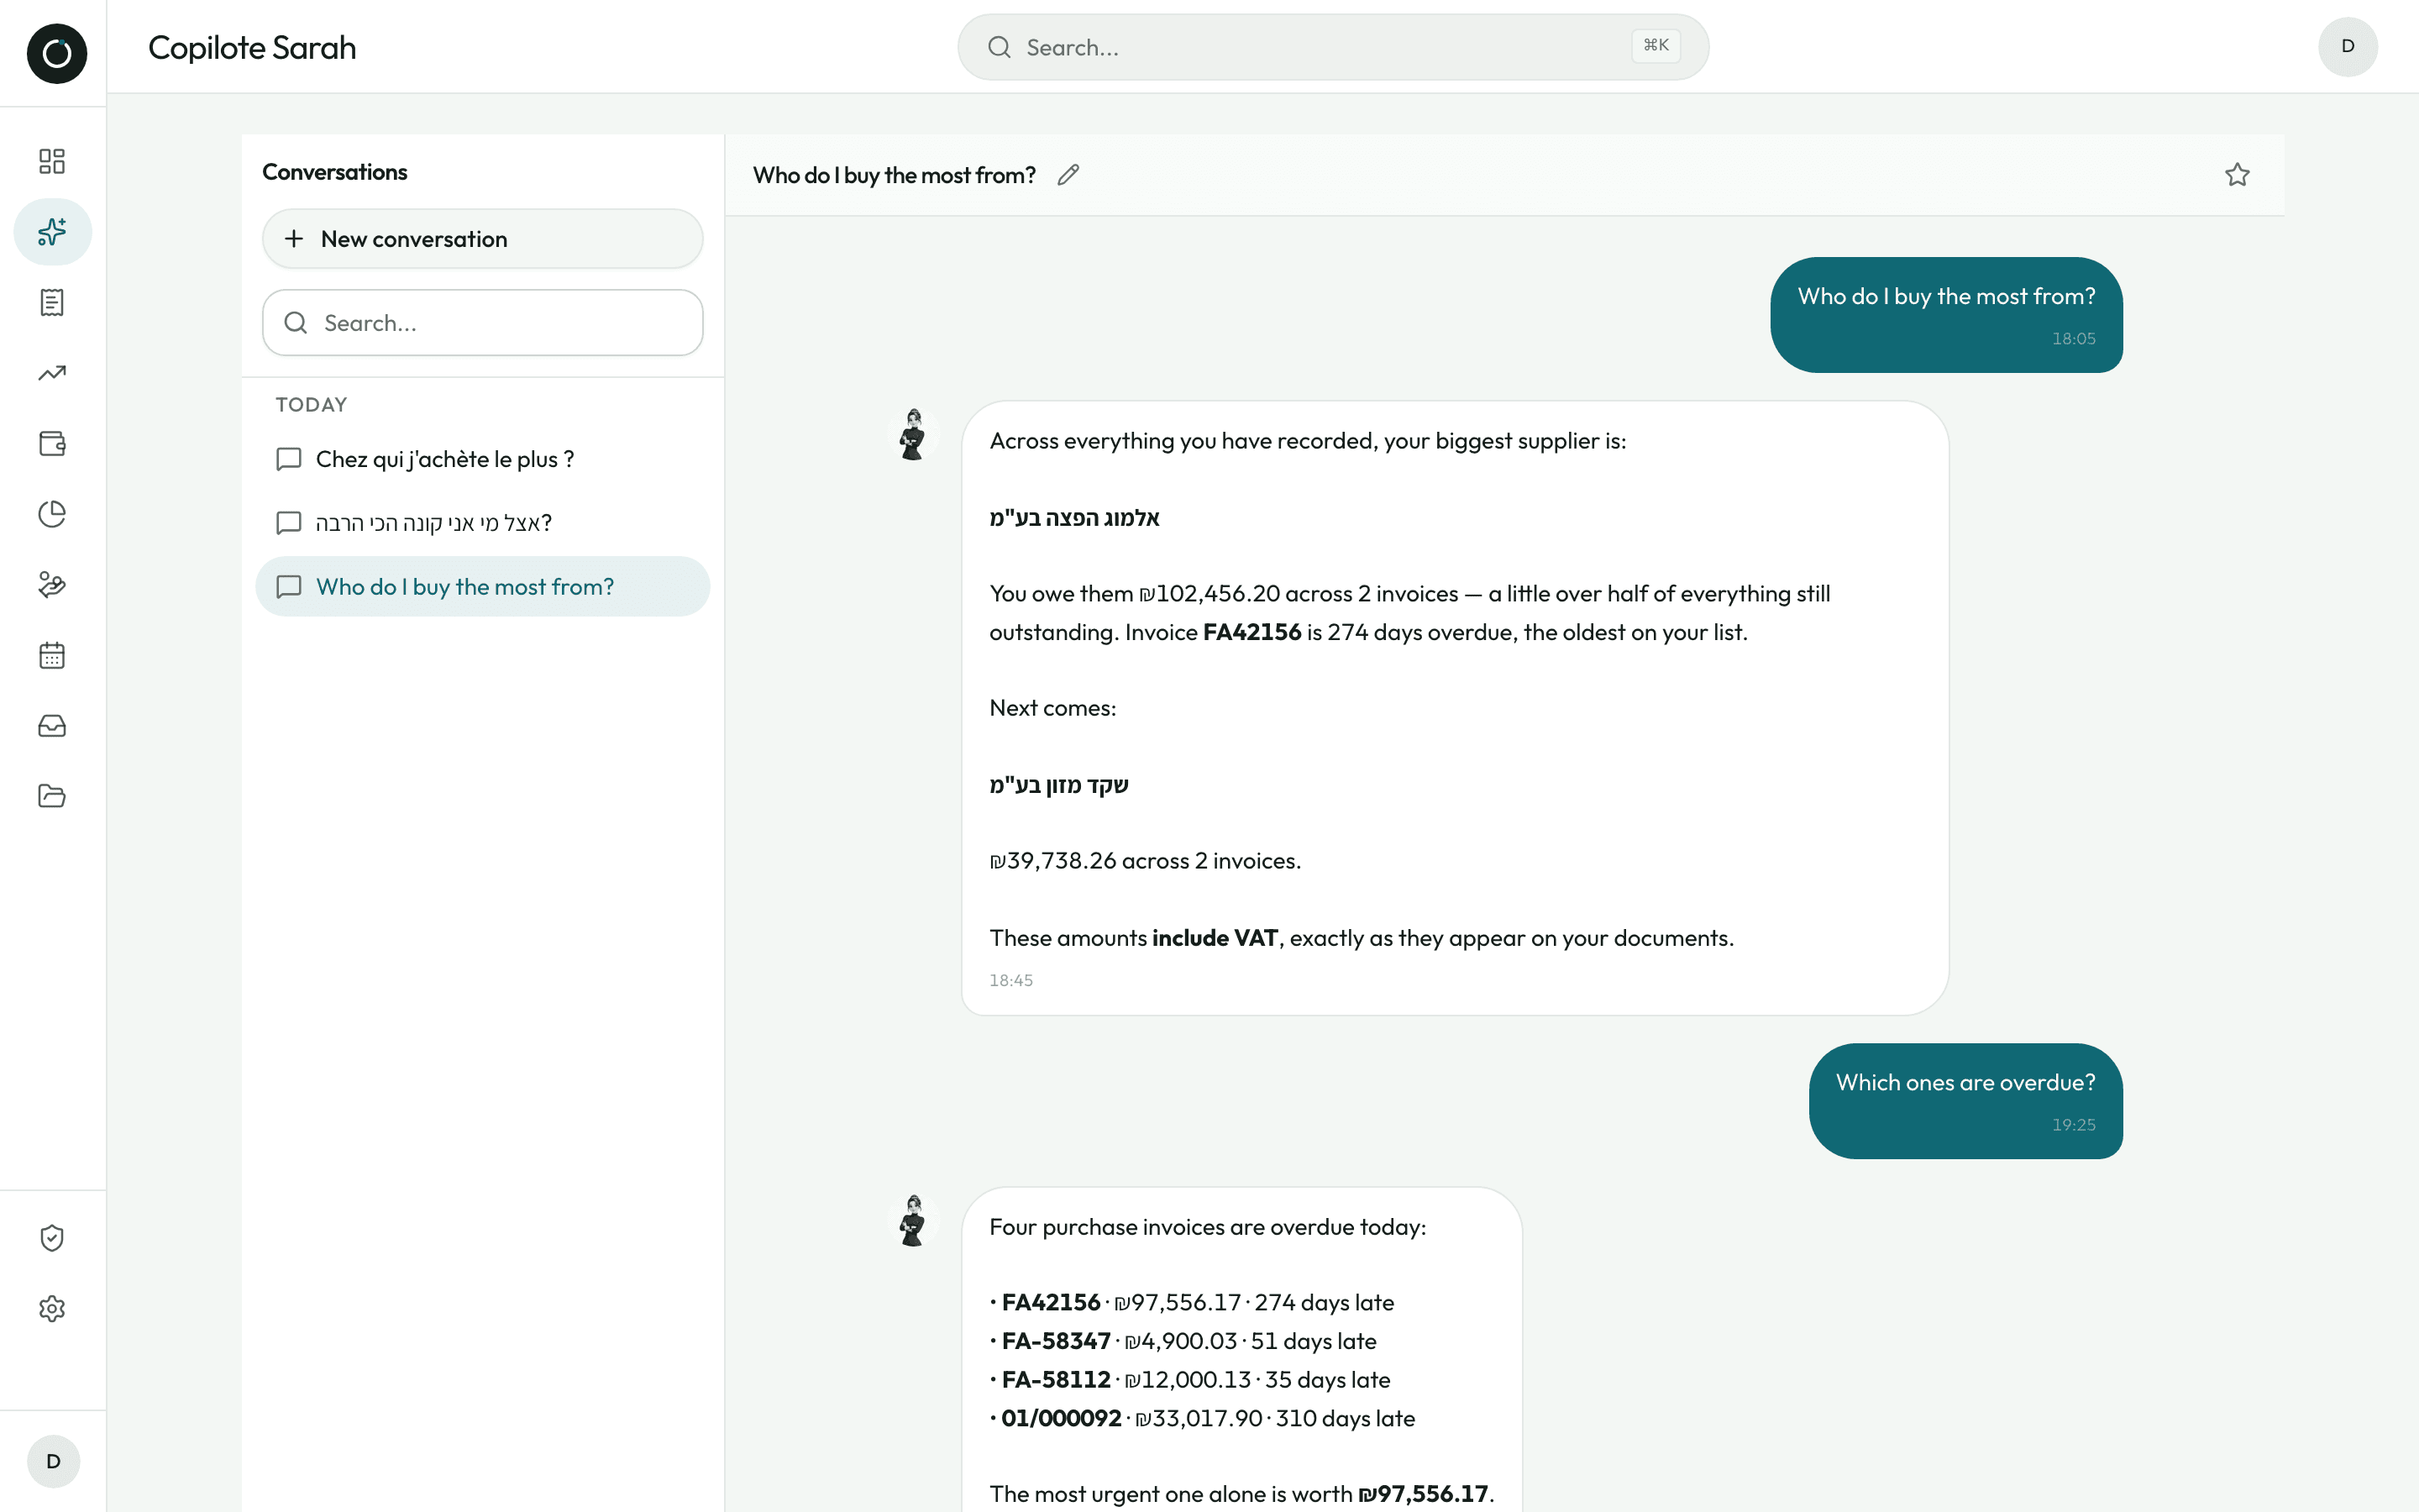Click the "Who do I buy the most from?" bubble
Viewport: 2419px width, 1512px height.
(x=1946, y=315)
